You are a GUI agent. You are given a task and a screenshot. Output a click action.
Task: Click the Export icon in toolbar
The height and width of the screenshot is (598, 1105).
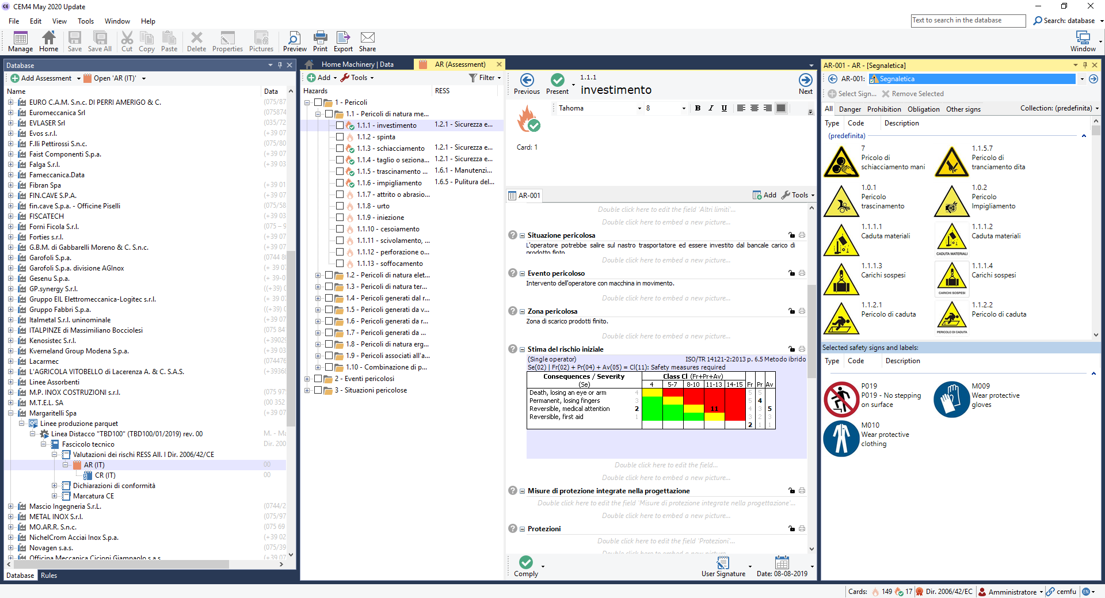click(x=343, y=41)
